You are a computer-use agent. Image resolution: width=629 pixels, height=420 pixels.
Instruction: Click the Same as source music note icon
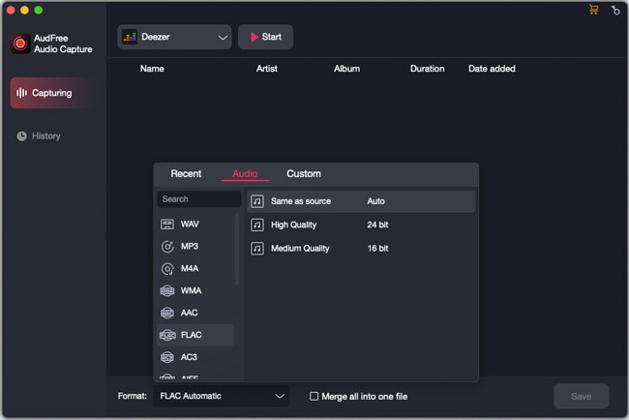(x=257, y=201)
